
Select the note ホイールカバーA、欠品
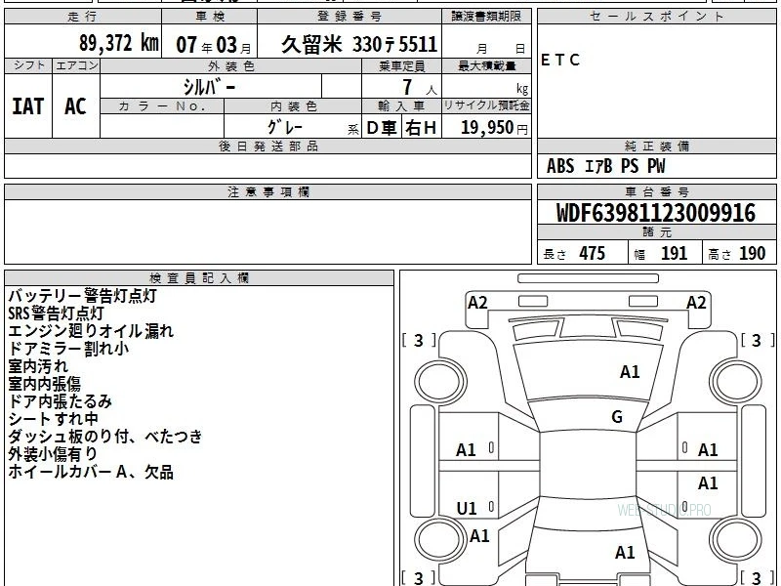(91, 472)
